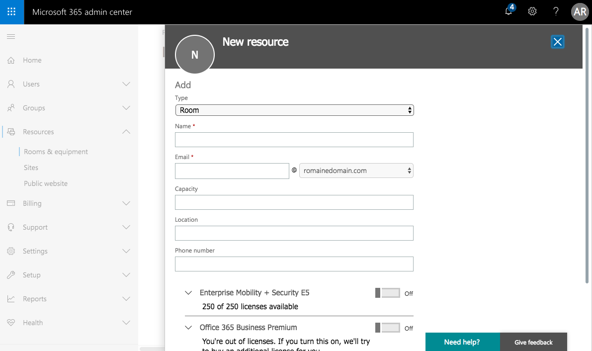Collapse the Resources menu chevron
Screen dimensions: 592x351
tap(126, 131)
